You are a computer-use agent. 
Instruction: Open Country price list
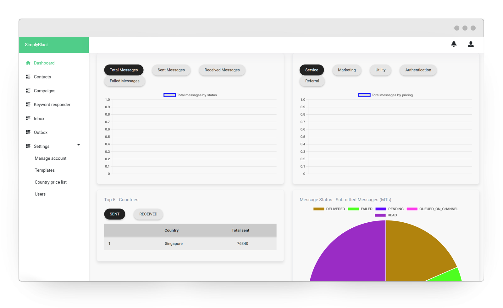click(x=51, y=182)
